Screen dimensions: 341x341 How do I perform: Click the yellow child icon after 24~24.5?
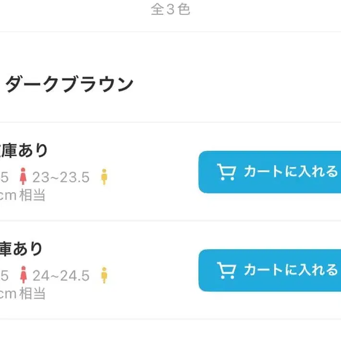click(104, 276)
